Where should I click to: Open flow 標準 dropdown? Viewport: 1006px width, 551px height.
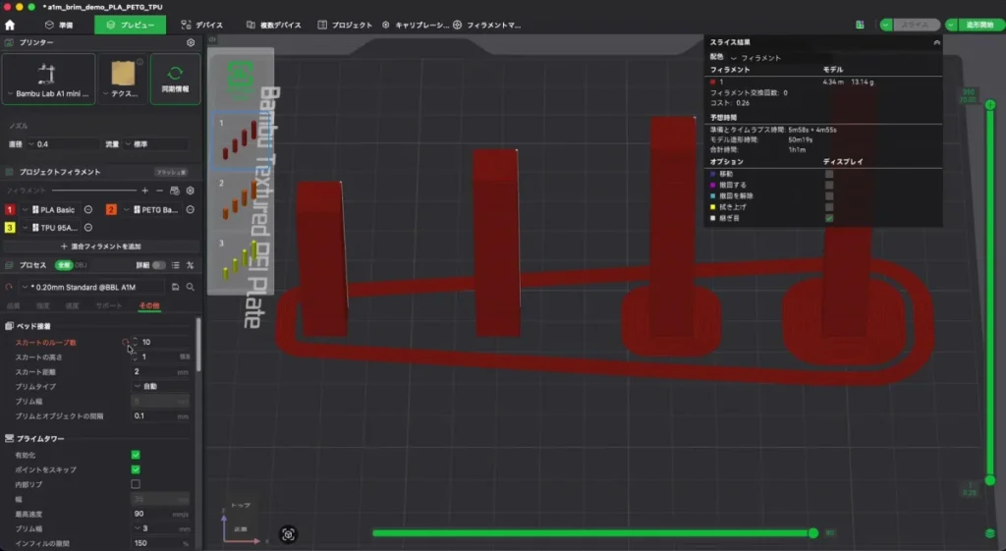[156, 144]
